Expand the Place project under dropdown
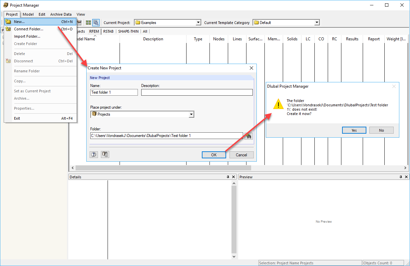This screenshot has width=410, height=266. 191,114
